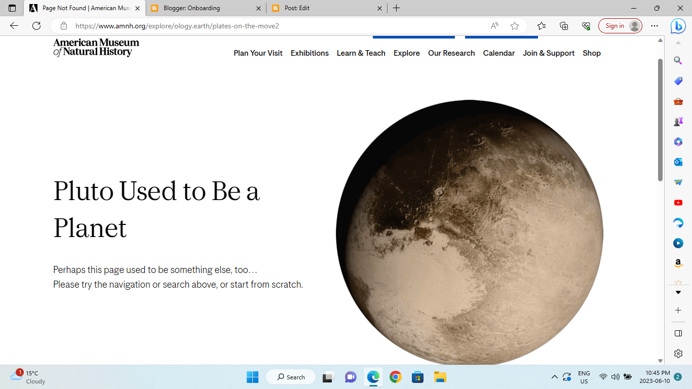Viewport: 692px width, 389px height.
Task: Open Google Chrome from the taskbar
Action: (x=396, y=377)
